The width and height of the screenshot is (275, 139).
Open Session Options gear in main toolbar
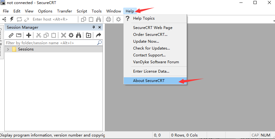click(x=118, y=19)
